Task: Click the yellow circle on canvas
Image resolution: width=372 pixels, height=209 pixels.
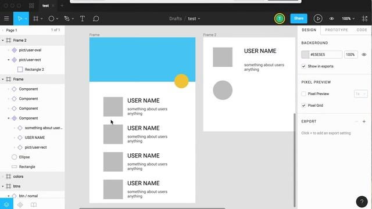Action: pyautogui.click(x=181, y=81)
